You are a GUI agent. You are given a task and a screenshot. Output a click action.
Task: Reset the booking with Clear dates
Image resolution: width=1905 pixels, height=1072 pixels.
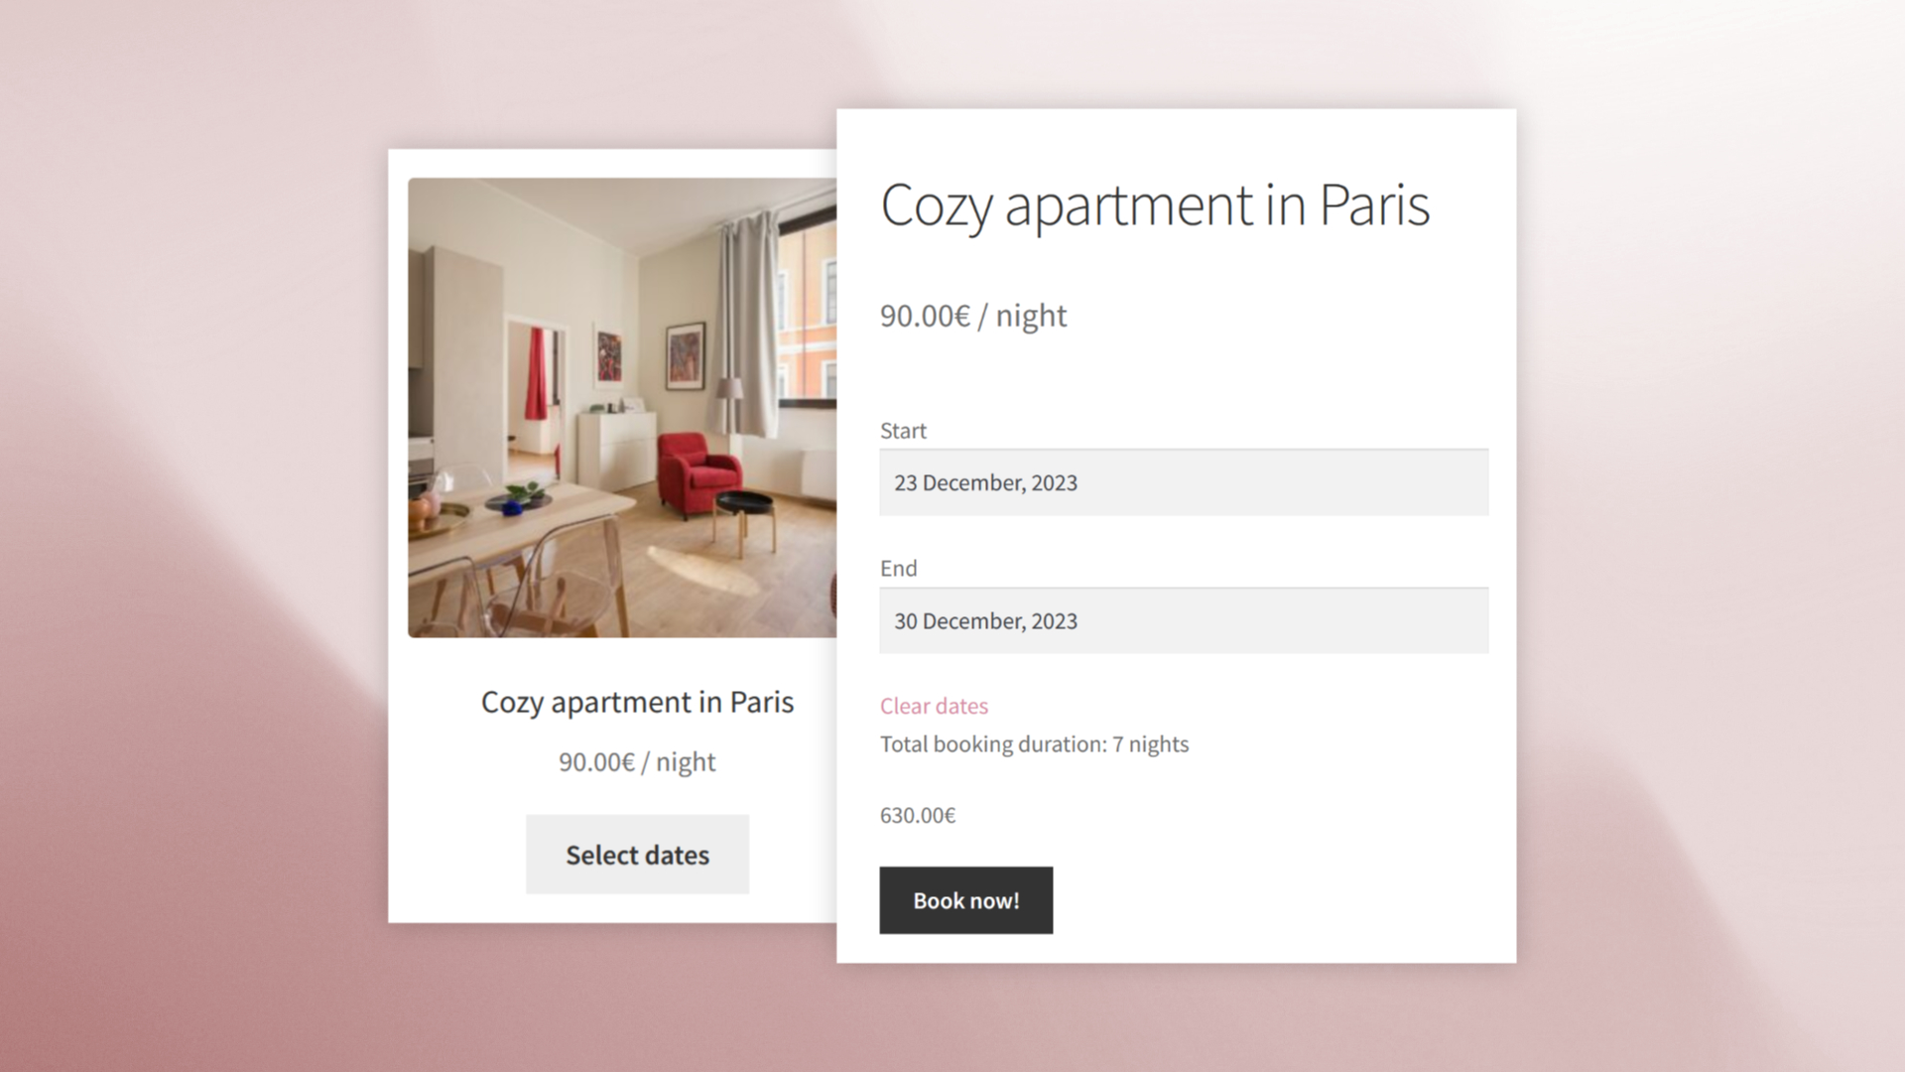click(x=934, y=706)
